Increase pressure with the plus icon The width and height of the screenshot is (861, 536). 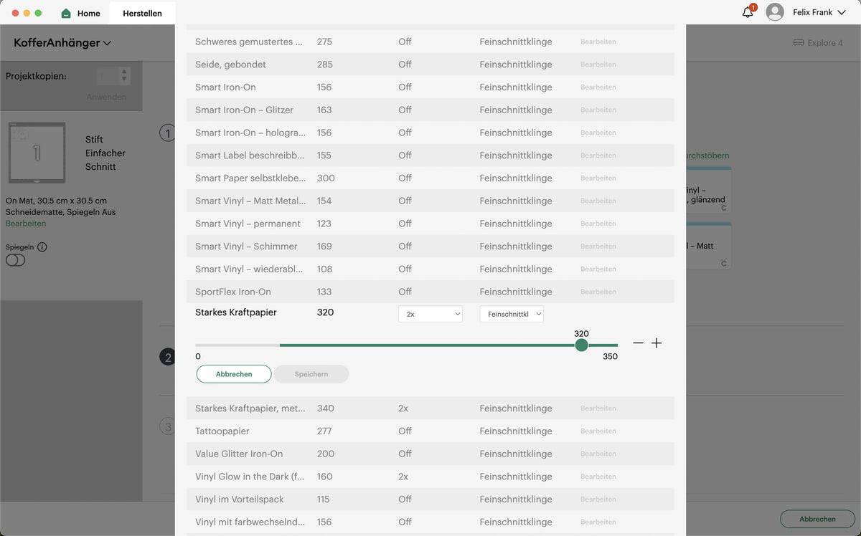(657, 343)
